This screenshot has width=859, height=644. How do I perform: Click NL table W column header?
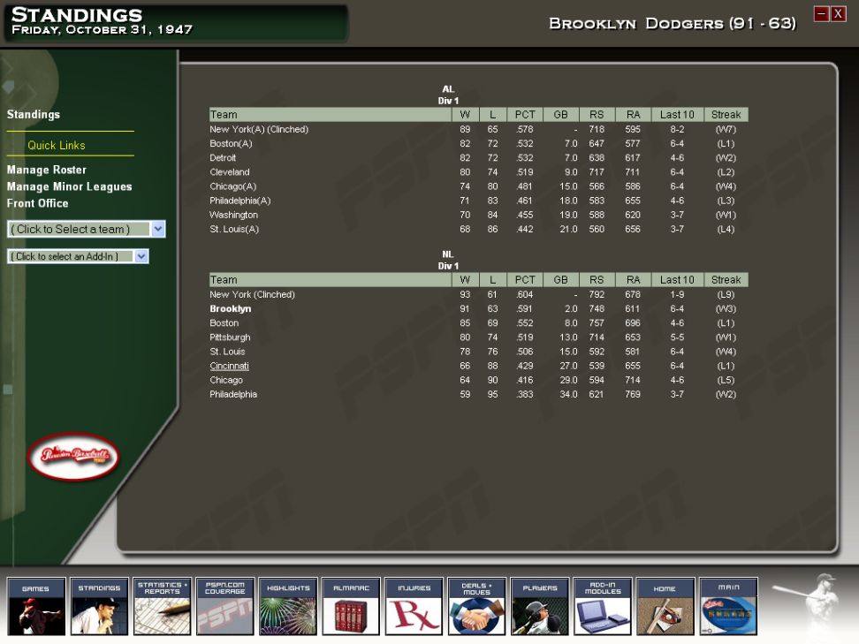(x=465, y=280)
